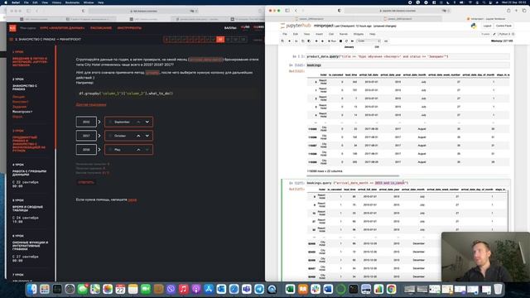Image resolution: width=530 pixels, height=298 pixels.
Task: Insert a cell below with the plus icon
Action: coord(289,41)
